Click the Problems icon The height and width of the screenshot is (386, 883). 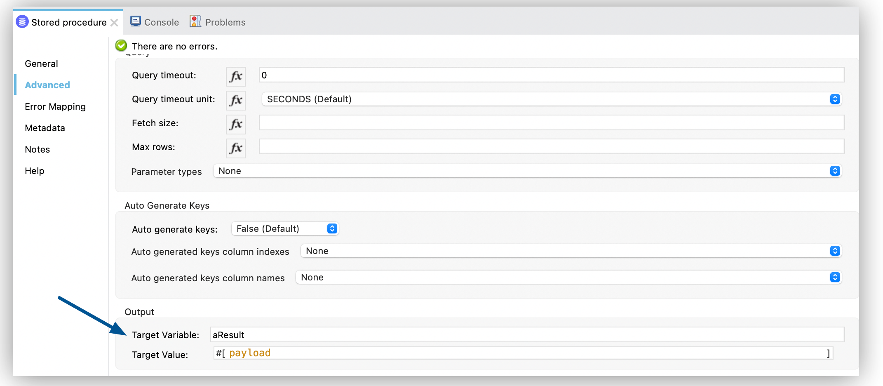point(194,21)
